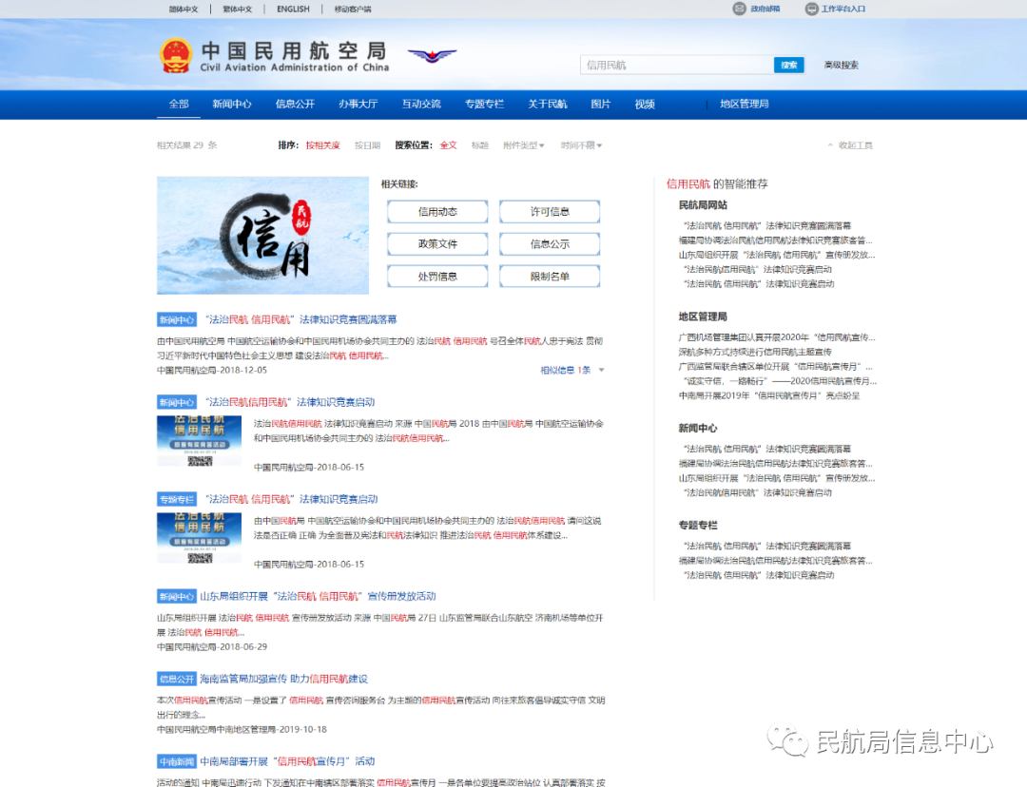
Task: Open the 移动客户端 link
Action: pyautogui.click(x=353, y=10)
